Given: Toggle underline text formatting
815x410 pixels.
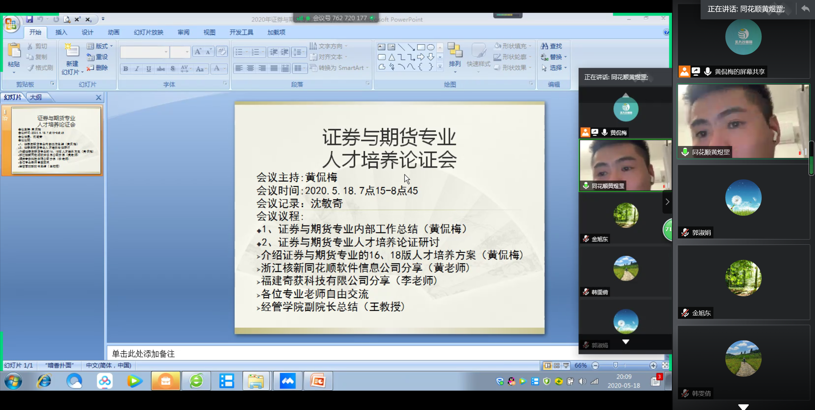Looking at the screenshot, I should coord(148,69).
